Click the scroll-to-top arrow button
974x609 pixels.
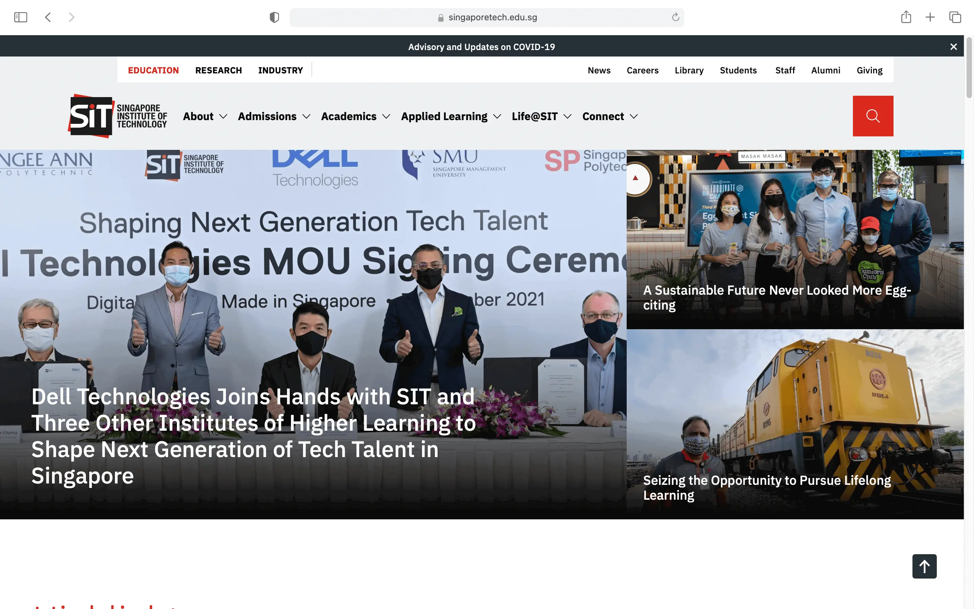click(924, 566)
